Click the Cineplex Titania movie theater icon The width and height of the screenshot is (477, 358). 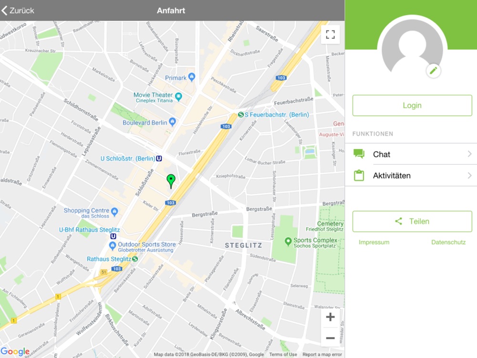pos(178,97)
